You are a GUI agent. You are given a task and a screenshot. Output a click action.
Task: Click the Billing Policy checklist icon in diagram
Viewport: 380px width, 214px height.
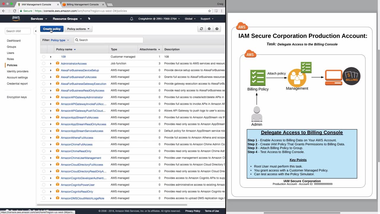coord(258,78)
